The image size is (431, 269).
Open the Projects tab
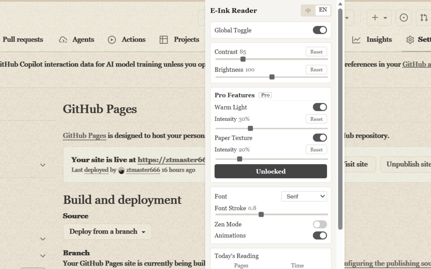click(x=179, y=40)
